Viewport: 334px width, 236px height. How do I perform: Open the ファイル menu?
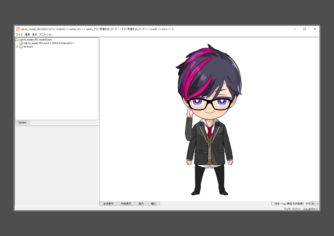coord(19,34)
